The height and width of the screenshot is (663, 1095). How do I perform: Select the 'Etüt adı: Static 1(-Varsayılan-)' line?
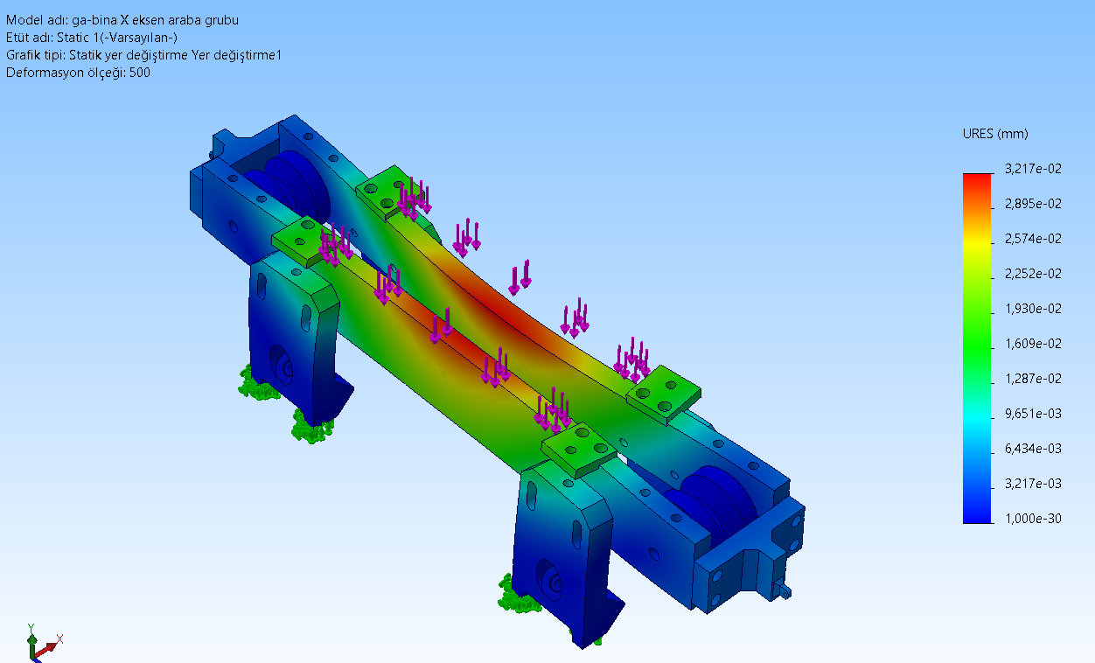pos(93,38)
